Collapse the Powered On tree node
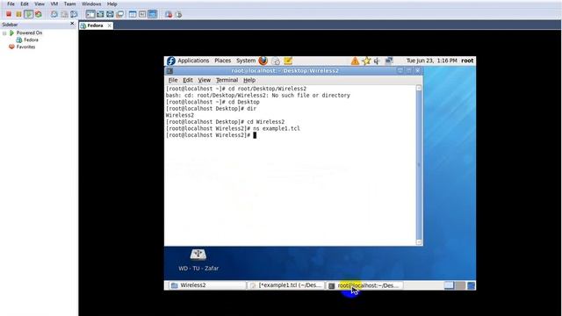Viewport: 562px width, 316px height. point(4,33)
